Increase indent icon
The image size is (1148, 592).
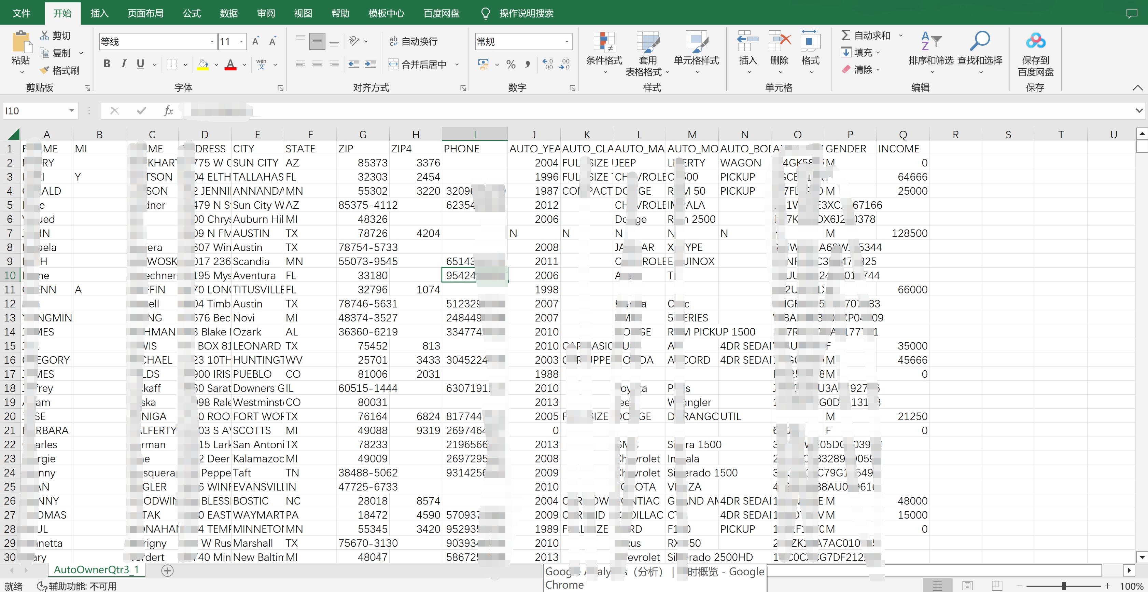tap(370, 64)
